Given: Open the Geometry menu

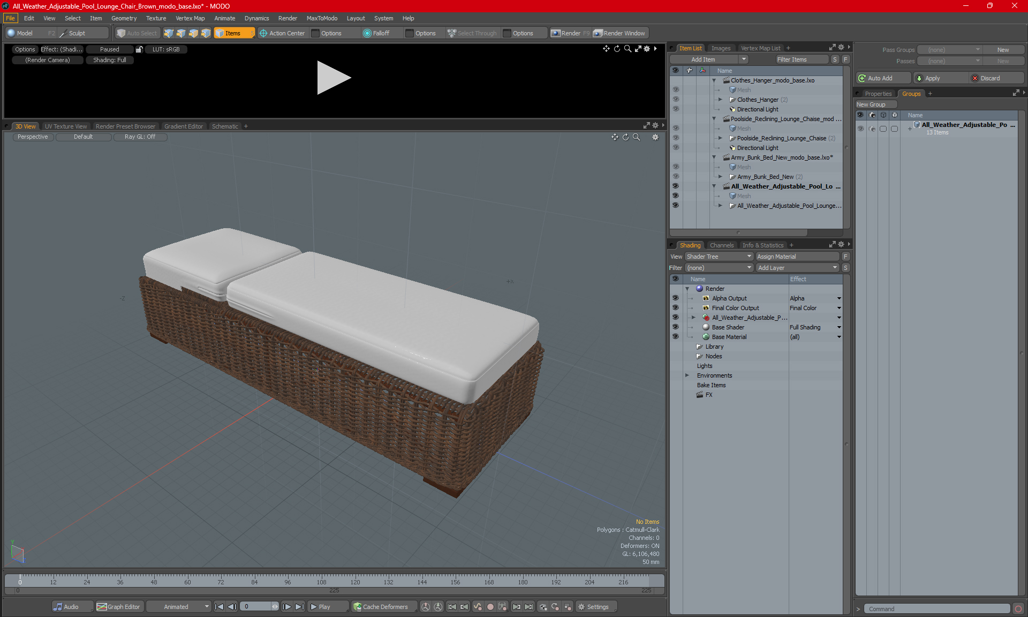Looking at the screenshot, I should [124, 18].
